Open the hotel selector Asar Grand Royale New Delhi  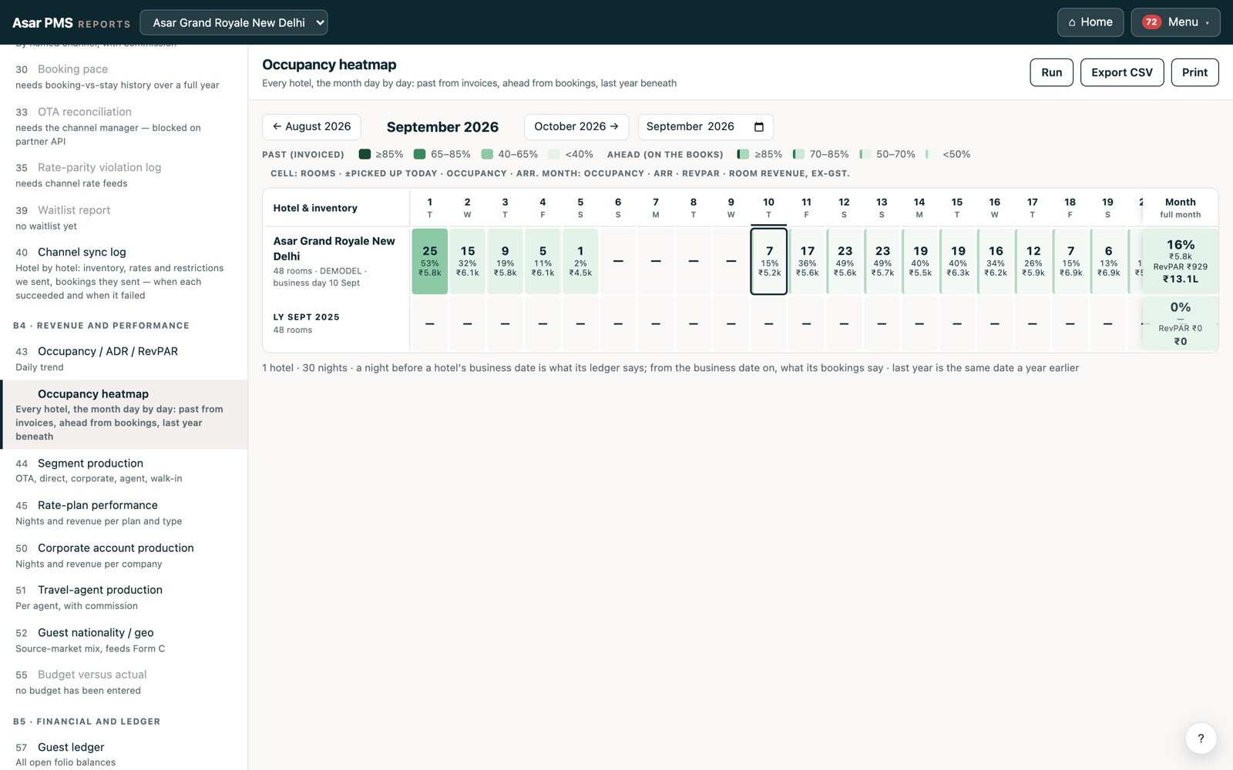[x=233, y=22]
